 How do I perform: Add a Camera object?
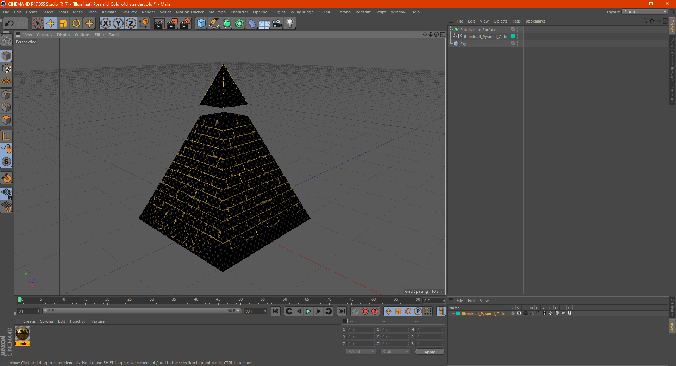[x=277, y=24]
